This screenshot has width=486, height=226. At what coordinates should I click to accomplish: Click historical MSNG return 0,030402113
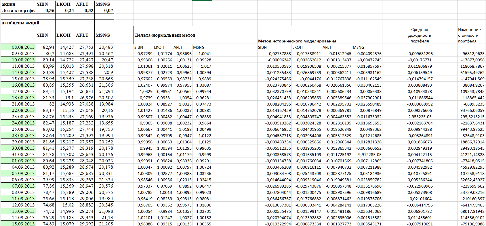tap(367, 85)
